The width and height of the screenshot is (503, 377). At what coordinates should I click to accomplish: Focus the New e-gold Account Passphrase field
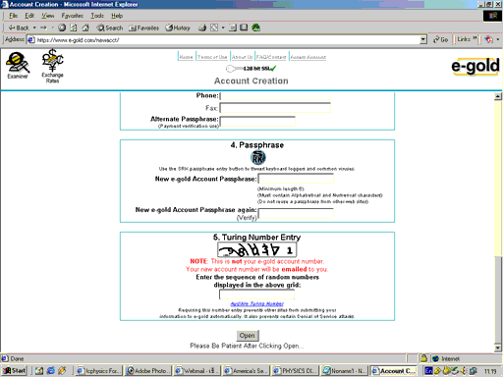tap(296, 179)
